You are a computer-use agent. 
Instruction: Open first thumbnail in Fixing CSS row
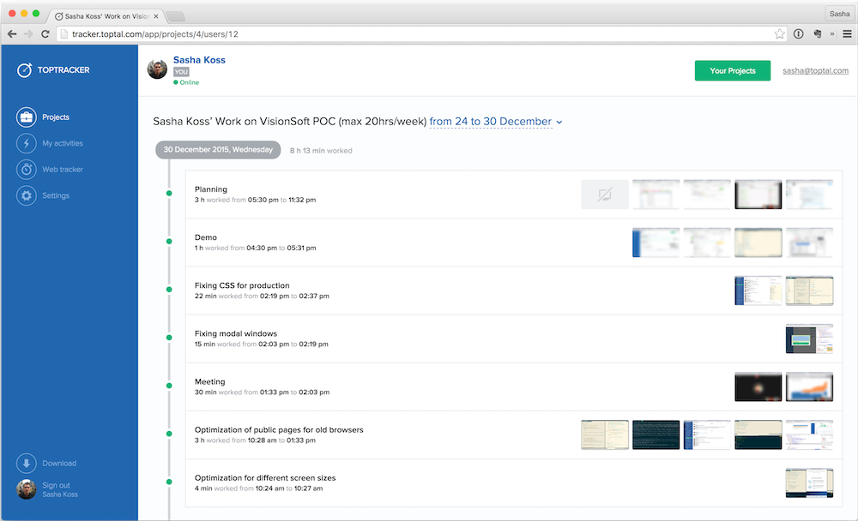pyautogui.click(x=758, y=290)
